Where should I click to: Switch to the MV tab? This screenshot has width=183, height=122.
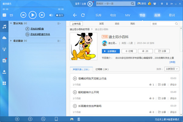pyautogui.click(x=127, y=15)
